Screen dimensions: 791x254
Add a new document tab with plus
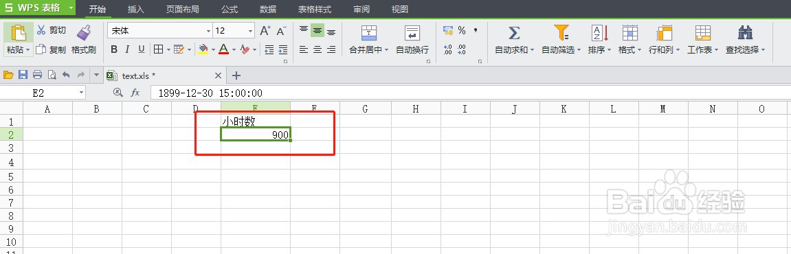point(236,76)
